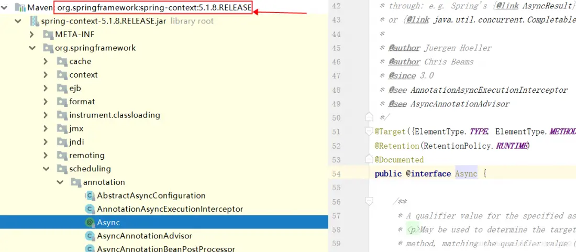Collapse the Maven spring-context library node

pos(4,8)
